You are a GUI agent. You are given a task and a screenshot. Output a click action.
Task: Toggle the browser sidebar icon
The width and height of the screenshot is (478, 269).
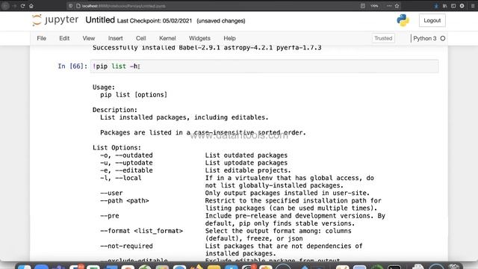pyautogui.click(x=453, y=6)
